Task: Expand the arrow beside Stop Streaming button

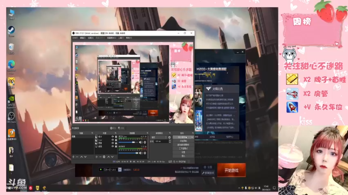Action: (x=192, y=137)
